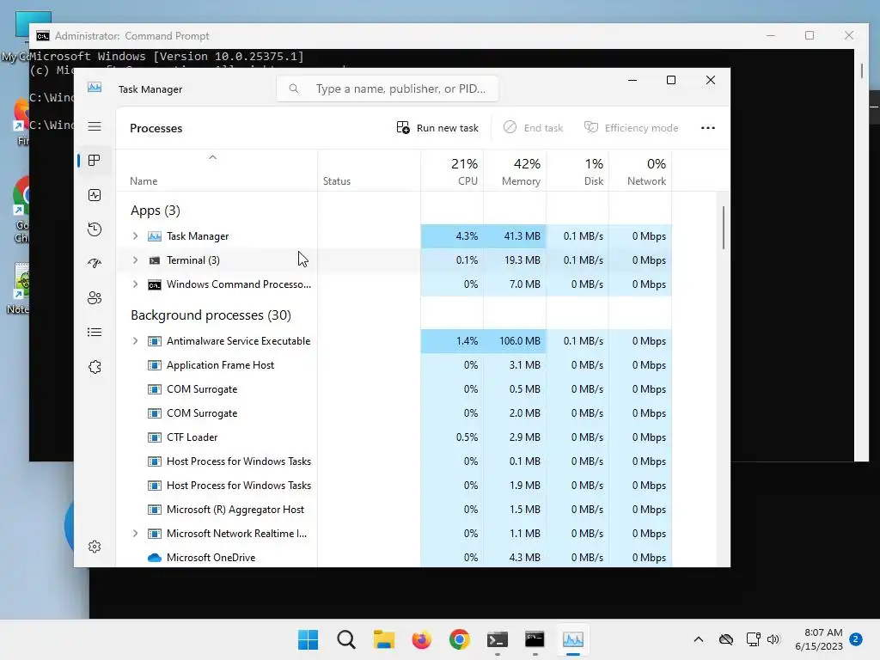Expand the Terminal (3) process group
Image resolution: width=880 pixels, height=660 pixels.
[135, 260]
